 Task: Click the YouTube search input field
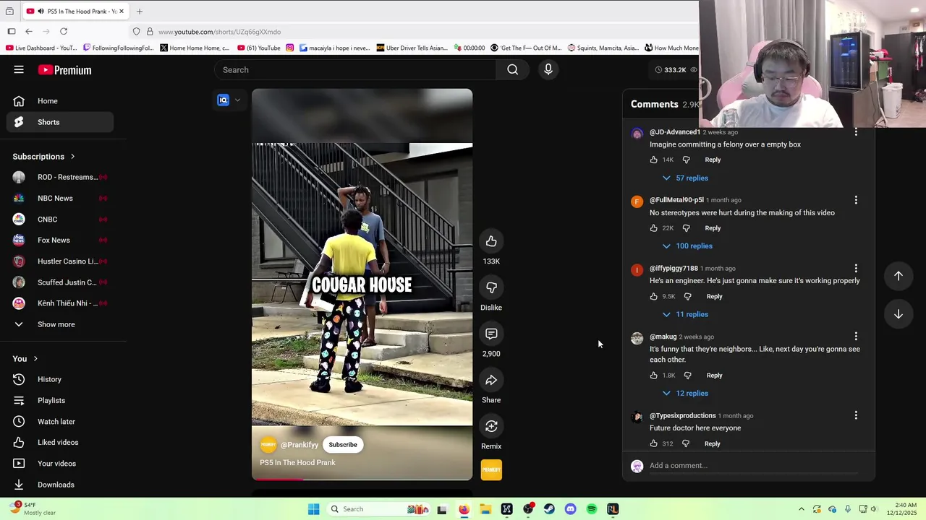tap(355, 70)
